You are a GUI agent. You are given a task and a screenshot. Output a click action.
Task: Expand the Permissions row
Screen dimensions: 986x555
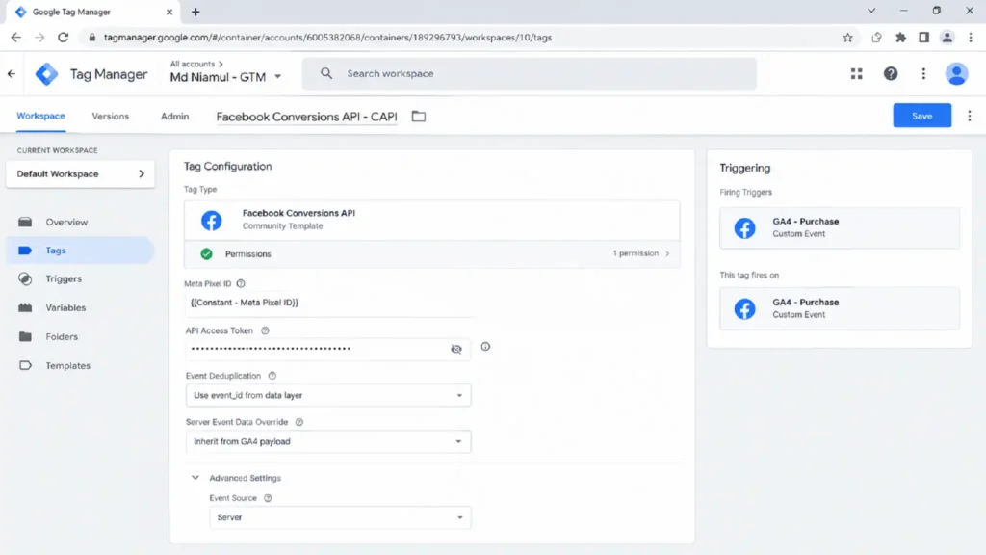click(x=432, y=253)
